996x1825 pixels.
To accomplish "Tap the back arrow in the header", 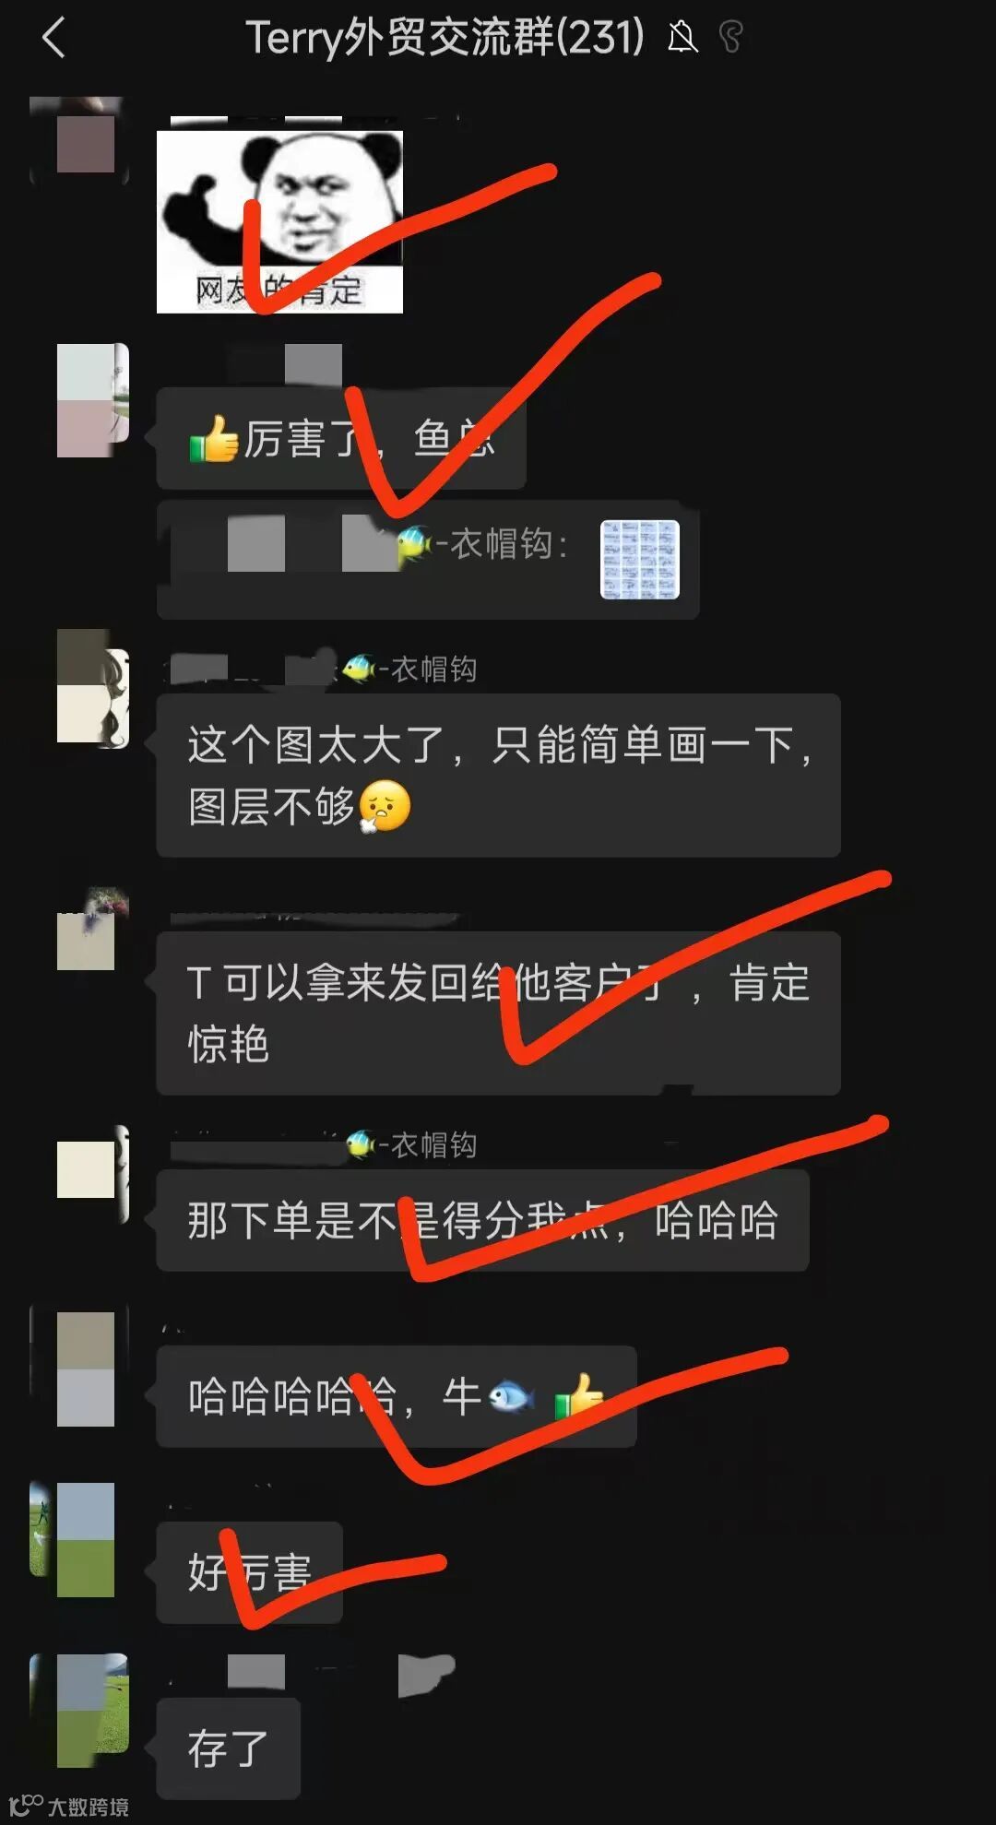I will [x=53, y=39].
